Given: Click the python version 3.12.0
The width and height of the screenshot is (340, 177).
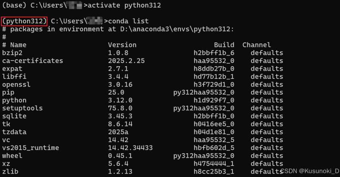Looking at the screenshot, I should (x=120, y=100).
